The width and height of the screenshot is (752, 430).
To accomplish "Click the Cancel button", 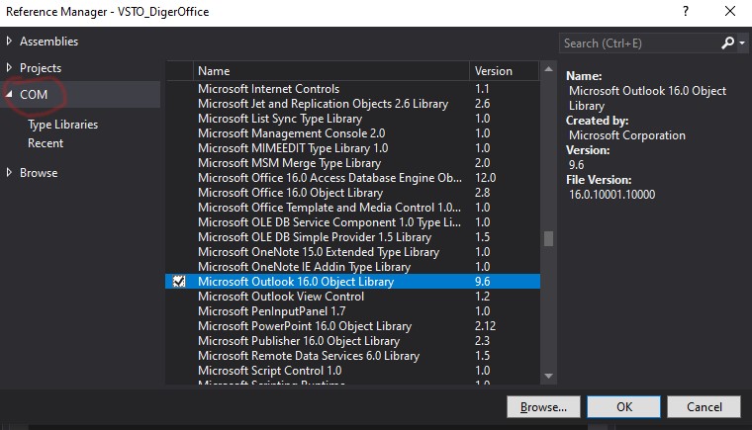I will [x=705, y=407].
